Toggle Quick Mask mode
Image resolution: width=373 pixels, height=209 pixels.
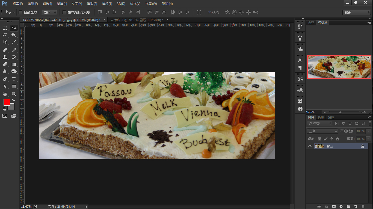5,116
